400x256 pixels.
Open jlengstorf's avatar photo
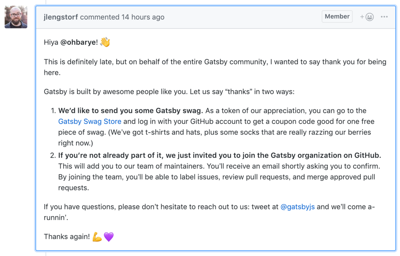[x=16, y=17]
